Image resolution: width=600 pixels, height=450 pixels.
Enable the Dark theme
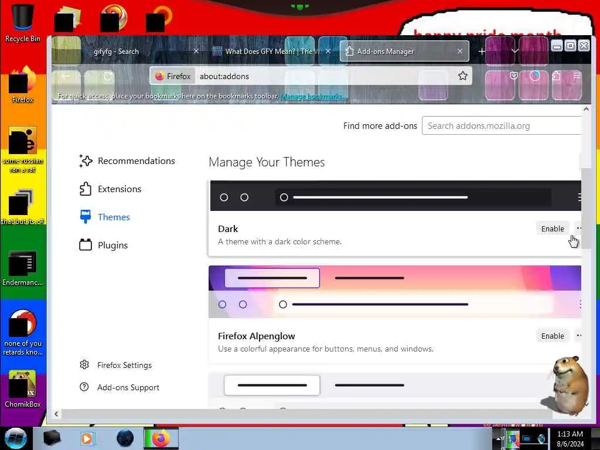(552, 229)
